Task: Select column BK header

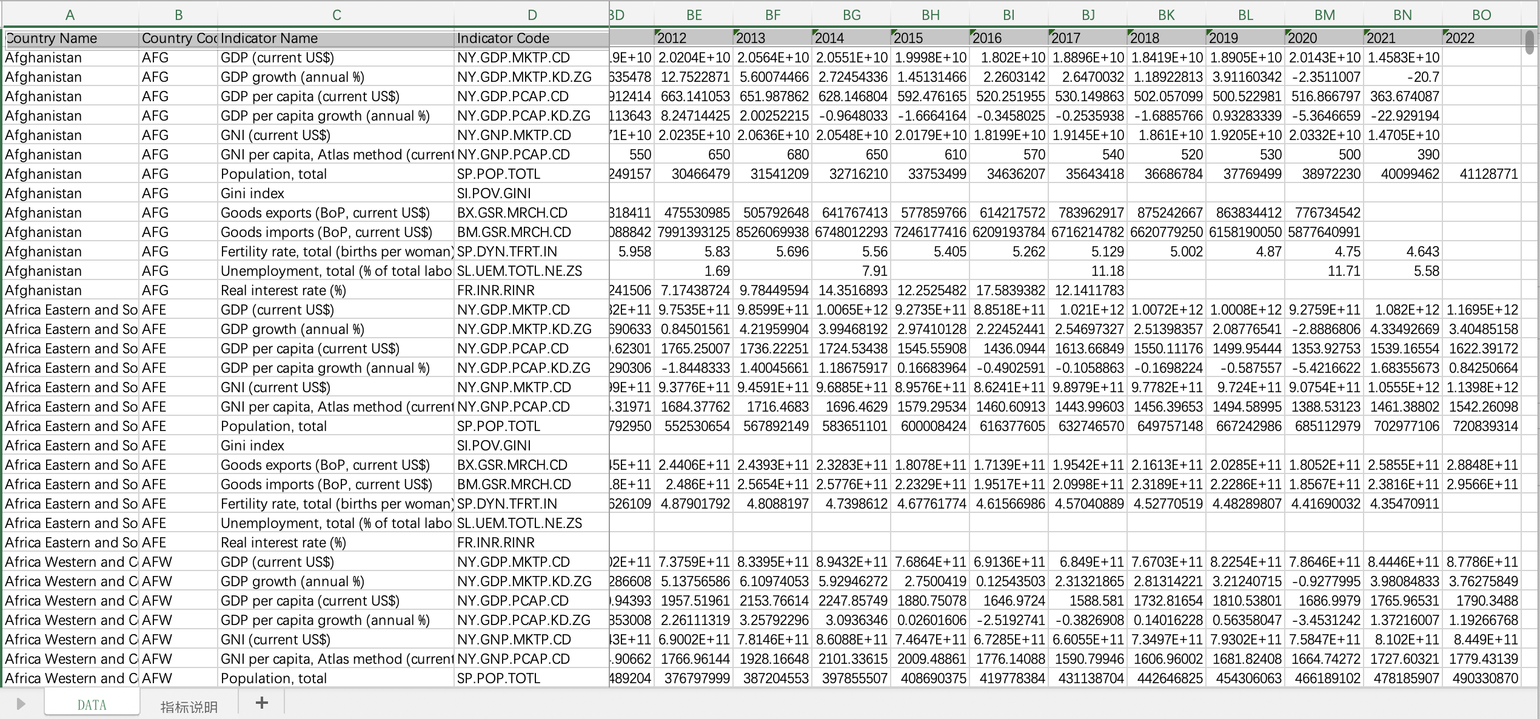Action: pos(1167,15)
